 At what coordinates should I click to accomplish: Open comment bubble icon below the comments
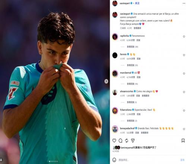coord(121,141)
